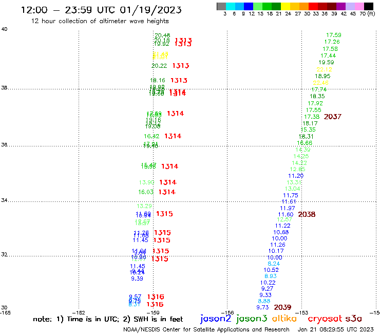380x334 pixels.
Task: Click the wave height value 13.29
Action: coord(144,207)
